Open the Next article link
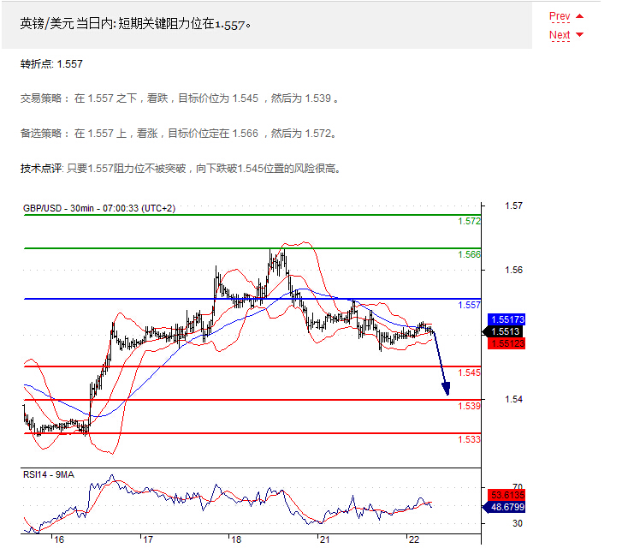 point(560,35)
